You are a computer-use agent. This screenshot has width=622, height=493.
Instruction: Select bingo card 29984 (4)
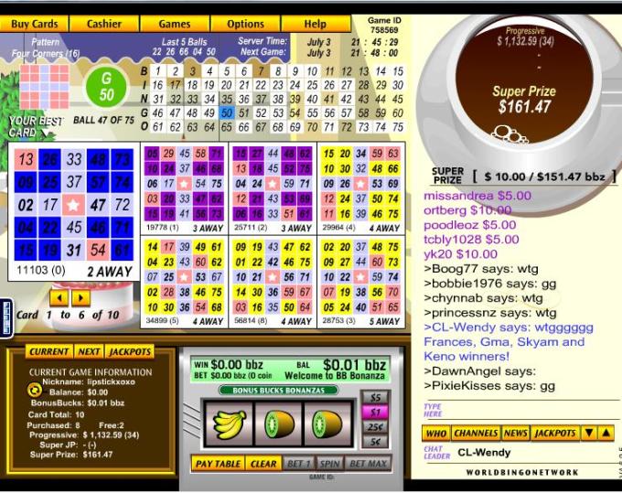coord(360,188)
